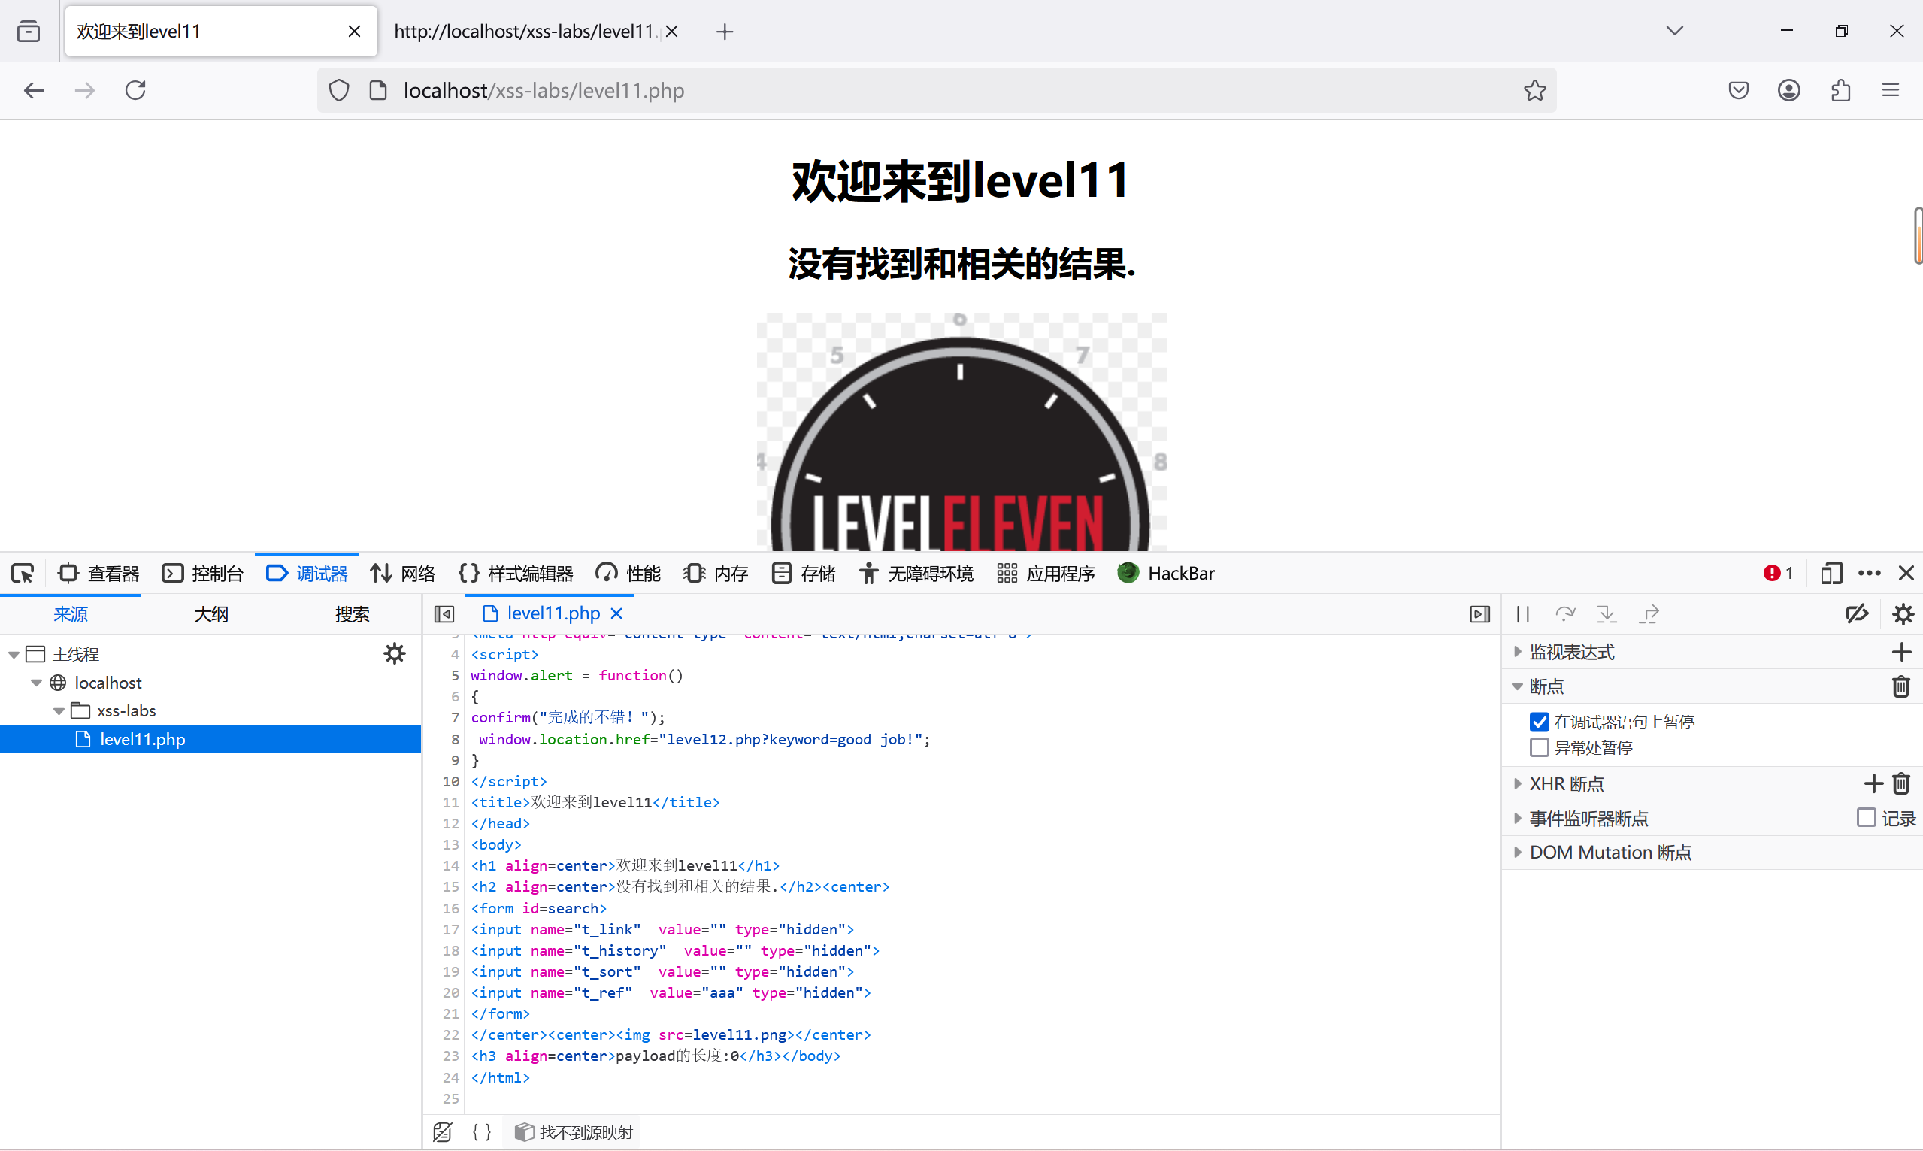Remove all breakpoints trash icon
The height and width of the screenshot is (1151, 1923).
point(1900,686)
